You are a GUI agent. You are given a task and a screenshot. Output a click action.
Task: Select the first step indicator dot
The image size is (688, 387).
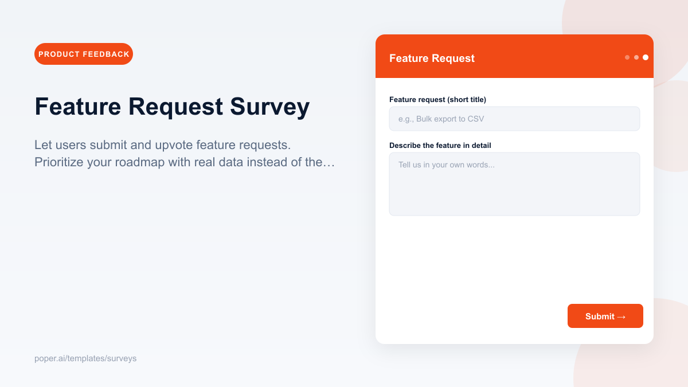tap(627, 57)
